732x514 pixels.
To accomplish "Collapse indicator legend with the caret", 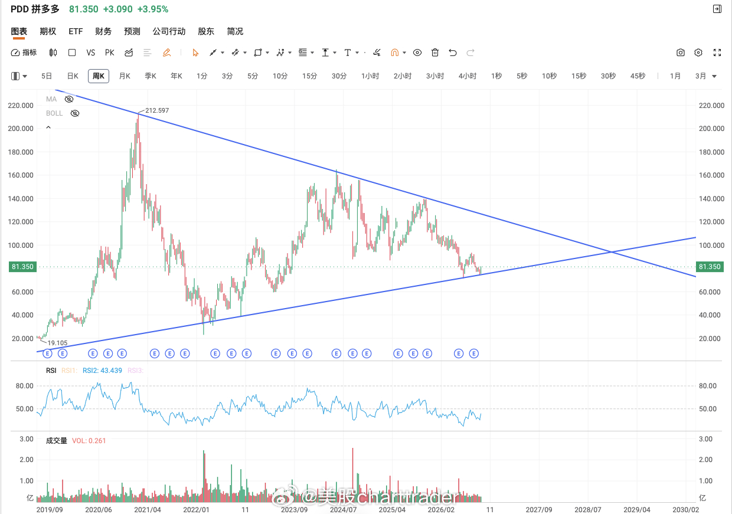I will (x=48, y=127).
